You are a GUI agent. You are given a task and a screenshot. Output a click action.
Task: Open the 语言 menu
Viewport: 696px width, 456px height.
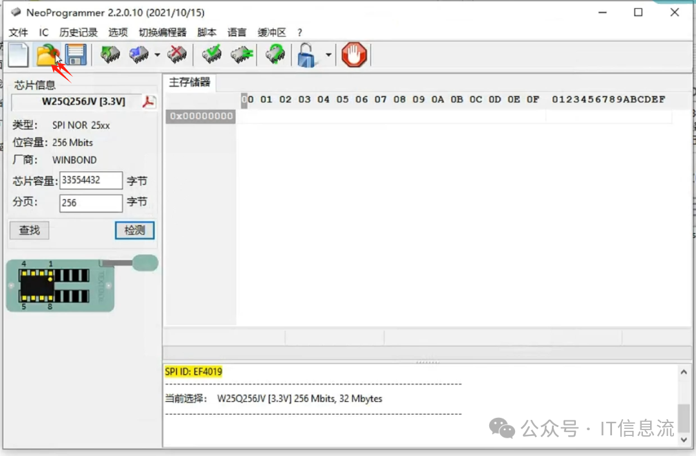coord(237,32)
